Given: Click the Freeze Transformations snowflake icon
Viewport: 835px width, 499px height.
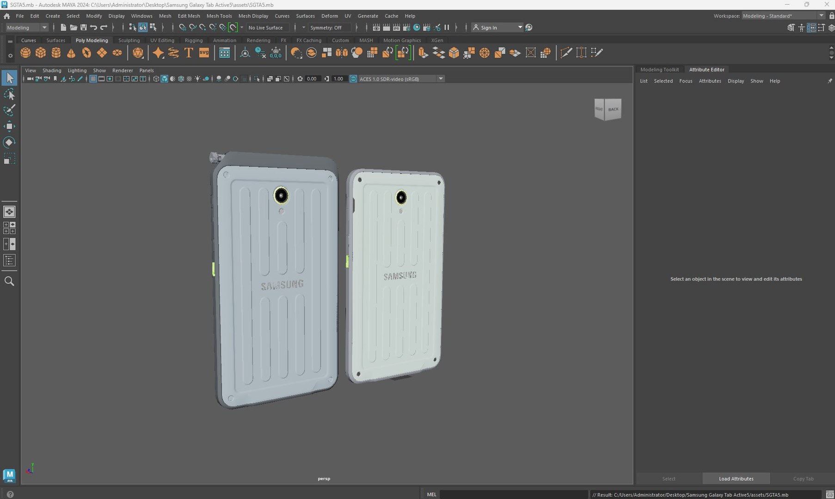Looking at the screenshot, I should click(276, 53).
